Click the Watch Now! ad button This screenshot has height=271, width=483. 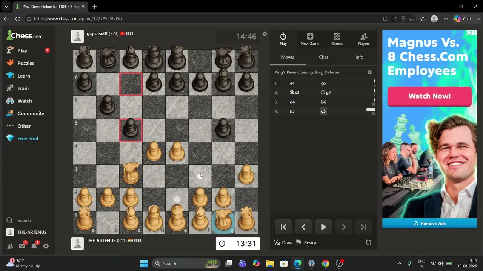pos(429,96)
